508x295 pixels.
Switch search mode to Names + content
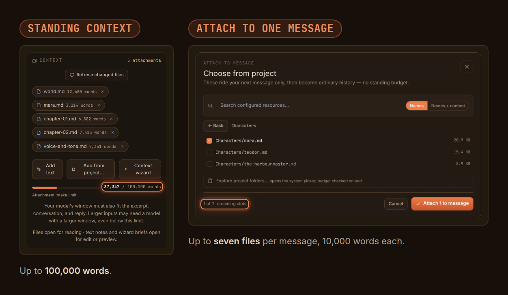pos(448,106)
